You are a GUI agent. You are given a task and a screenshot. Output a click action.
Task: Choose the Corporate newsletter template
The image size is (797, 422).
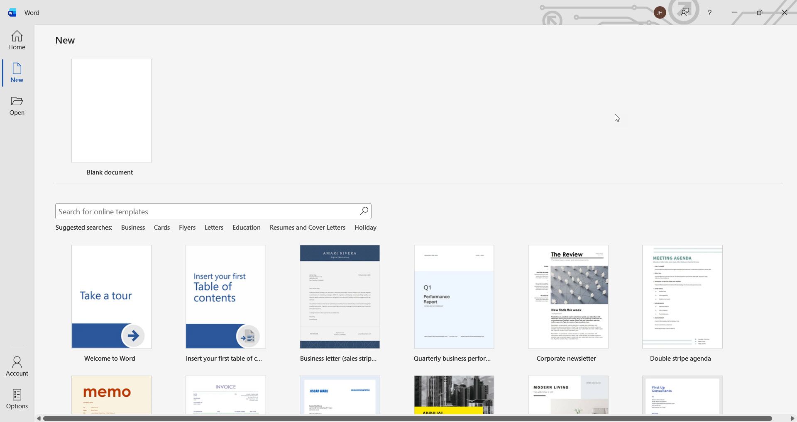coord(568,297)
